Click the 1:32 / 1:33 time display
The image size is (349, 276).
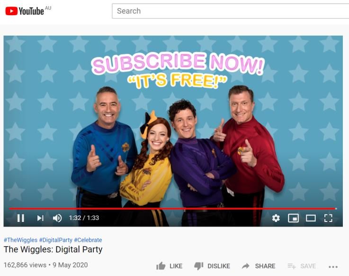[84, 218]
